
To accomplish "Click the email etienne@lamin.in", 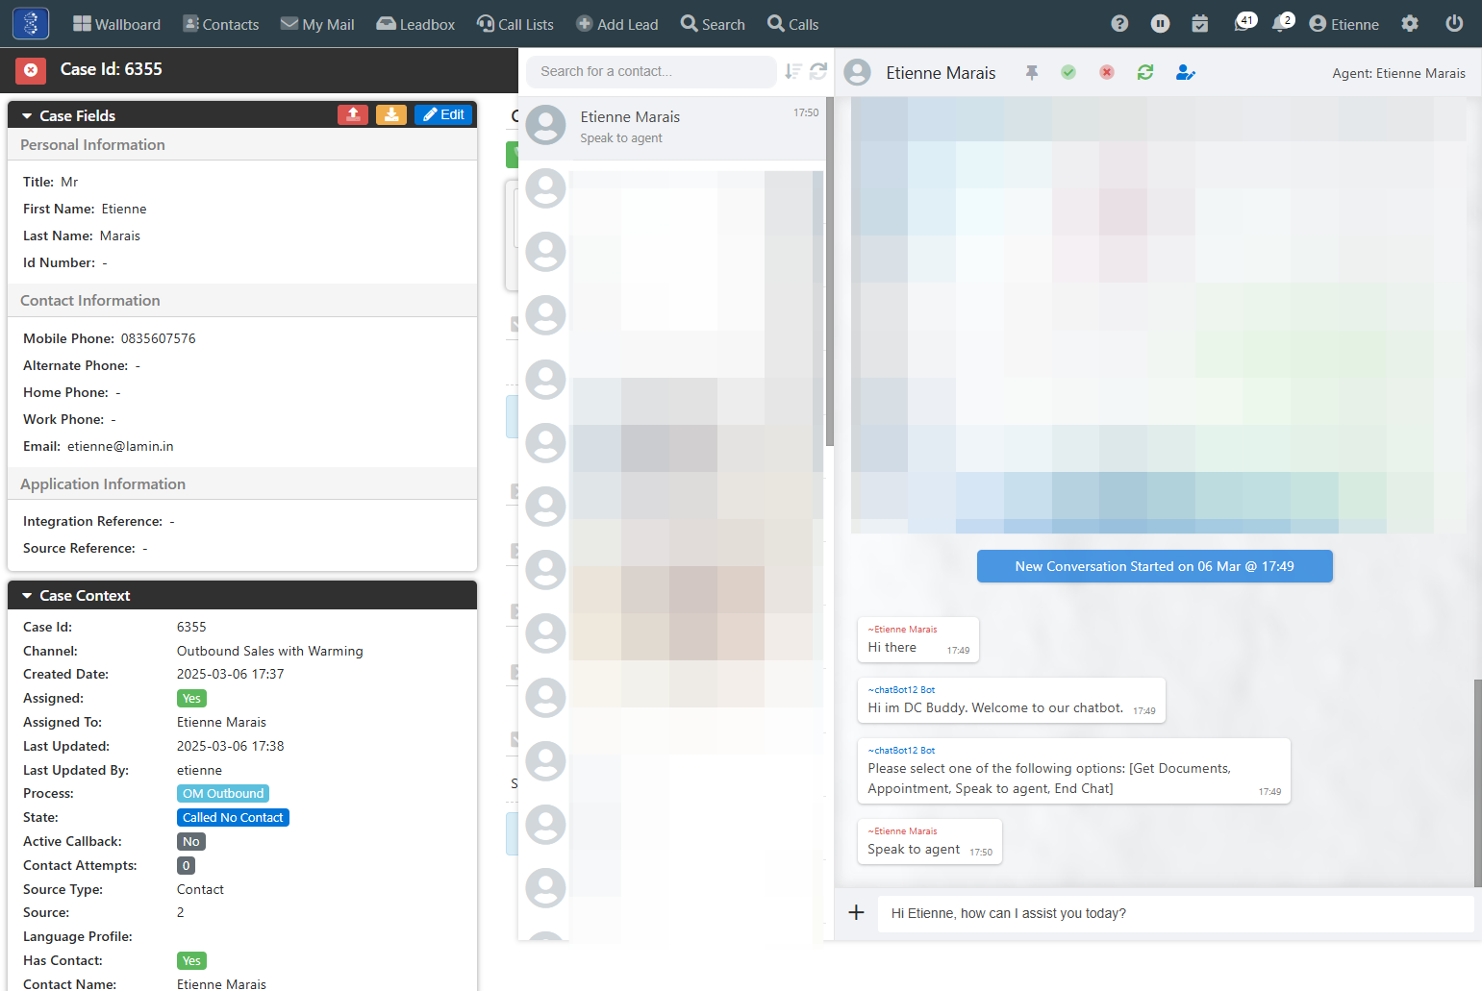I will 120,446.
